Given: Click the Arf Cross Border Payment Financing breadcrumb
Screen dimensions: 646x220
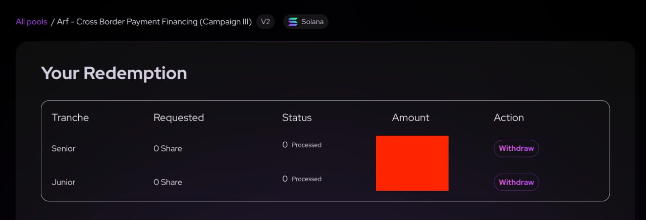Looking at the screenshot, I should click(x=154, y=22).
